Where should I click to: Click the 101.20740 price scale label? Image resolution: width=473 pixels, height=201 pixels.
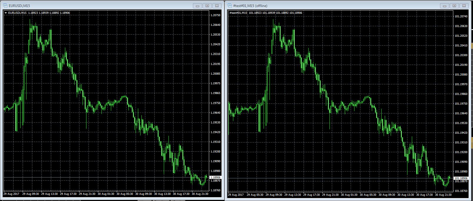click(461, 16)
